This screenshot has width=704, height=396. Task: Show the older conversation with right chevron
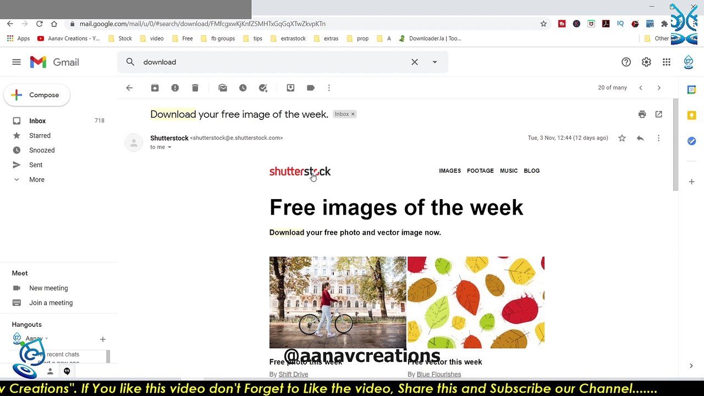[659, 88]
